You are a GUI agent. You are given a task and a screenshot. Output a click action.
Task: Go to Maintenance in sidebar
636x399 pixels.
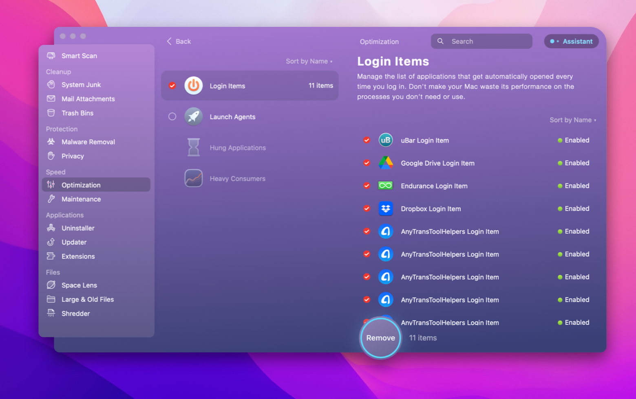(96, 199)
